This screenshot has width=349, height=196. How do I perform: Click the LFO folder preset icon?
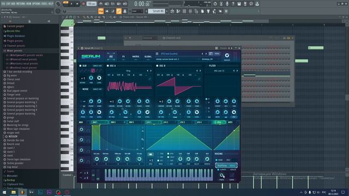(x=151, y=155)
